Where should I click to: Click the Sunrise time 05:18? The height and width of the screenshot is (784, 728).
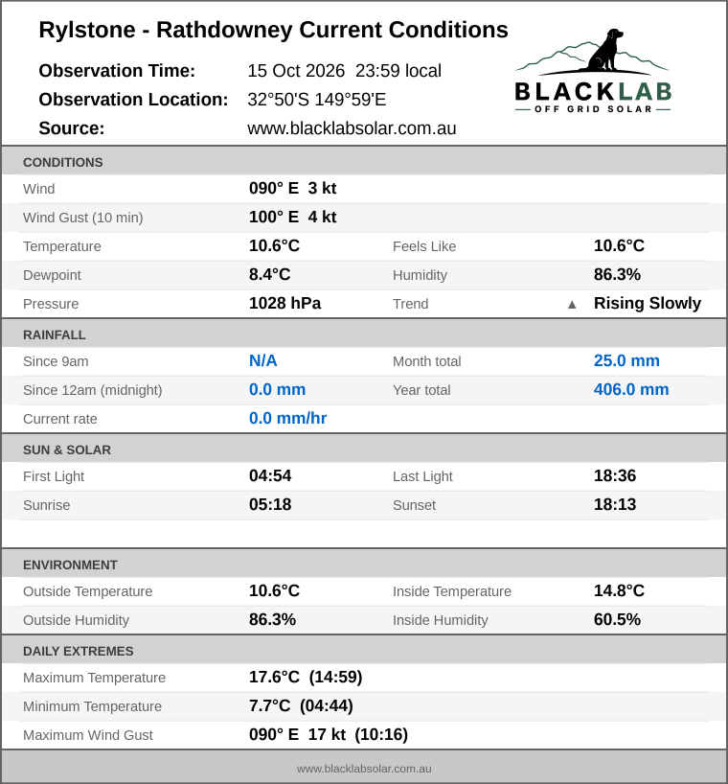click(270, 504)
